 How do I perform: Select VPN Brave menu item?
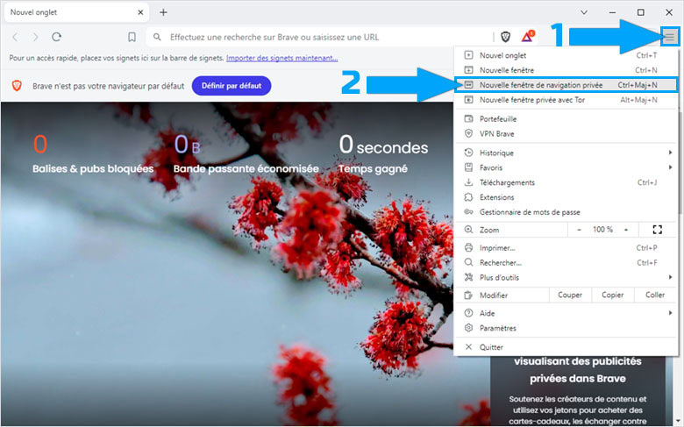(x=566, y=134)
